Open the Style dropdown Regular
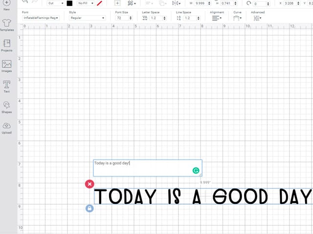Screen dimensions: 313x234 [x=87, y=18]
